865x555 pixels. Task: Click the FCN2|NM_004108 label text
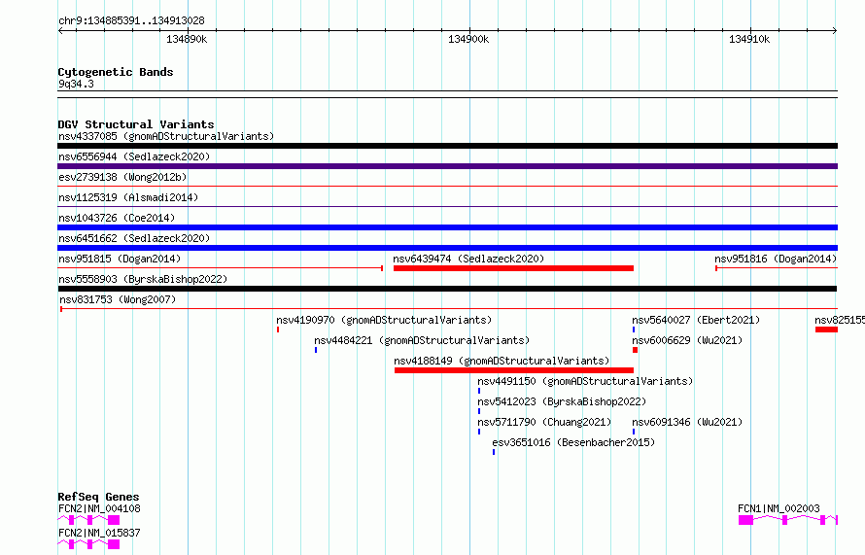(x=99, y=508)
